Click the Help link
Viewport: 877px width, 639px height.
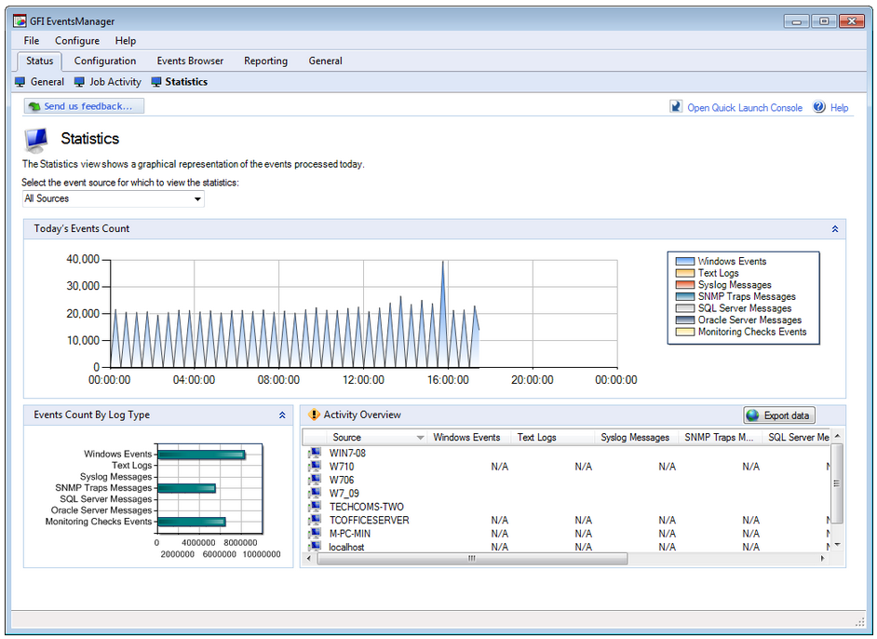[839, 108]
